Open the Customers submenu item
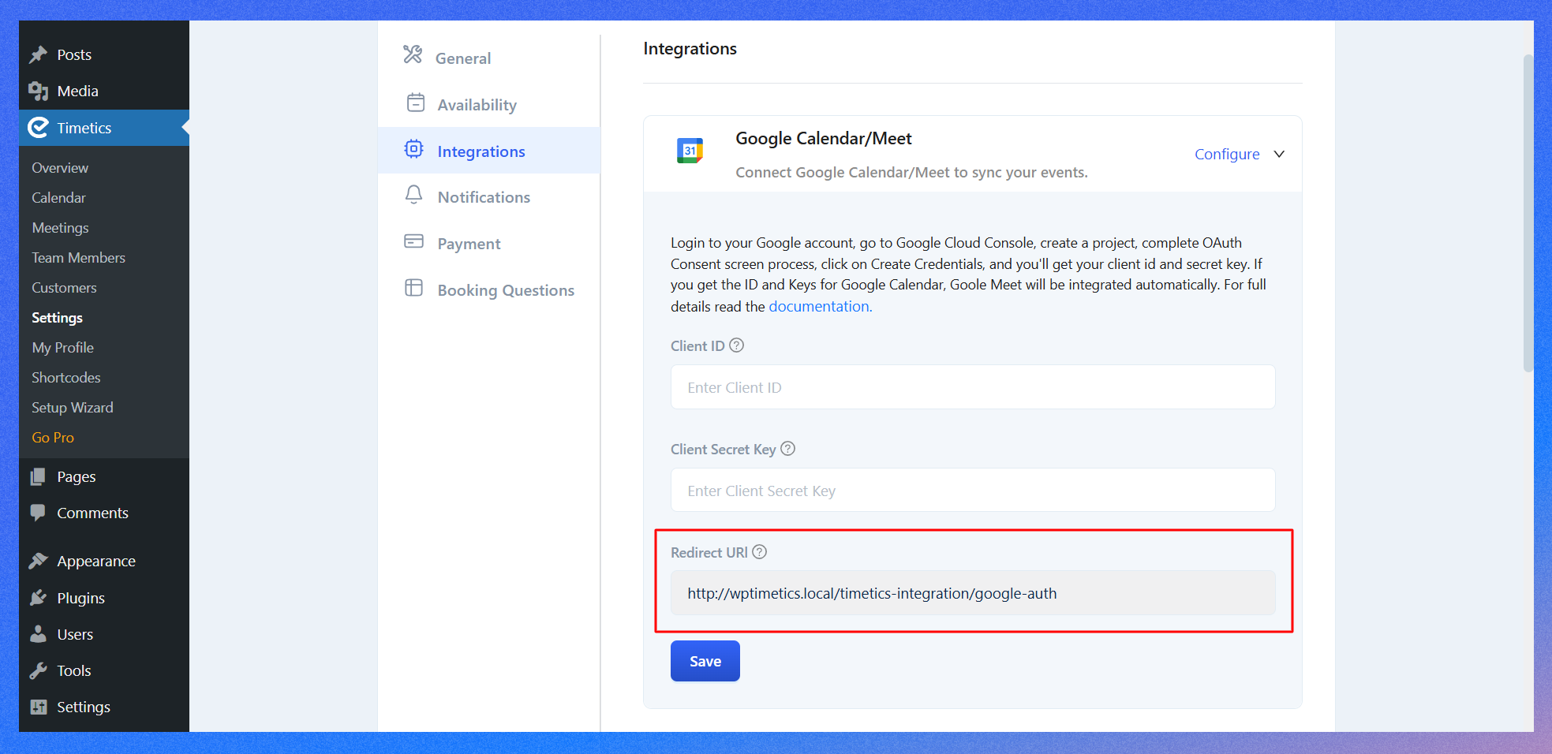Image resolution: width=1552 pixels, height=754 pixels. pyautogui.click(x=64, y=288)
